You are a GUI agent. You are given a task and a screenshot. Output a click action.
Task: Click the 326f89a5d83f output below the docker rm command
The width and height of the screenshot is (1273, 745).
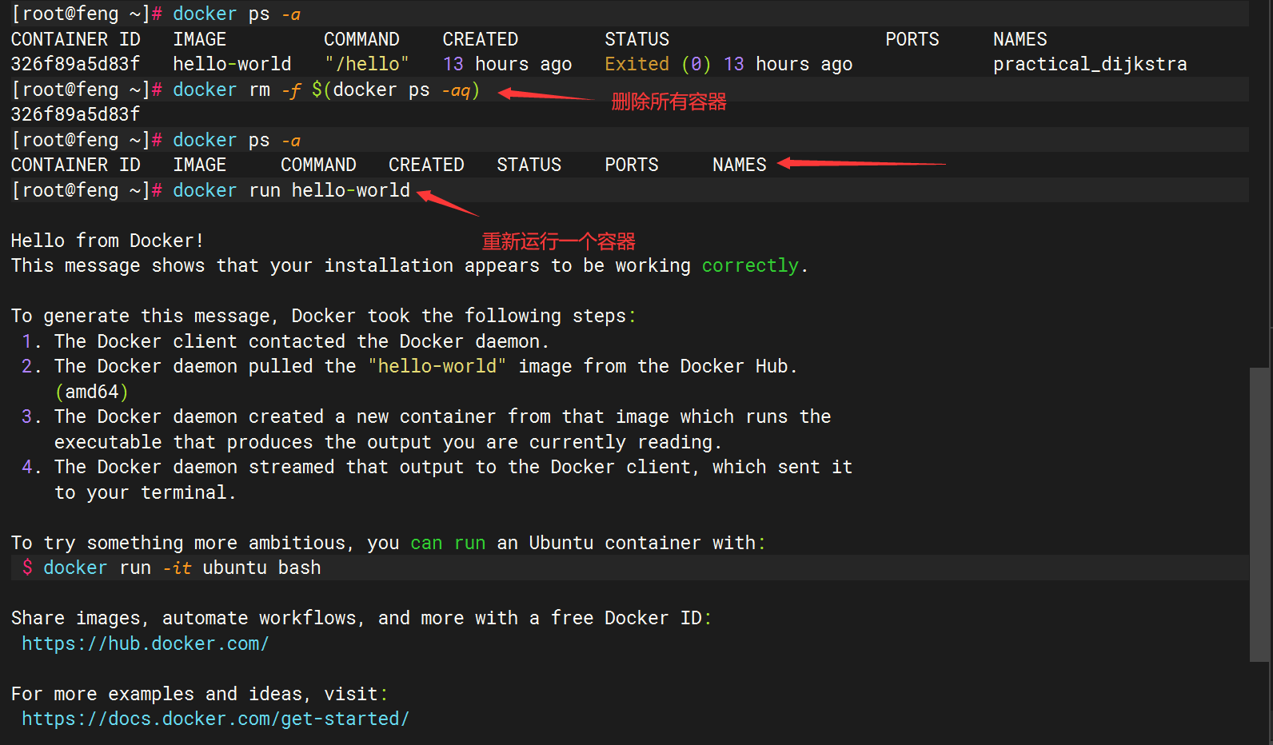pos(75,114)
